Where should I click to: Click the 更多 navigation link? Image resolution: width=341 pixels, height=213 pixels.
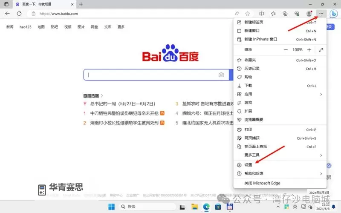coord(121,27)
